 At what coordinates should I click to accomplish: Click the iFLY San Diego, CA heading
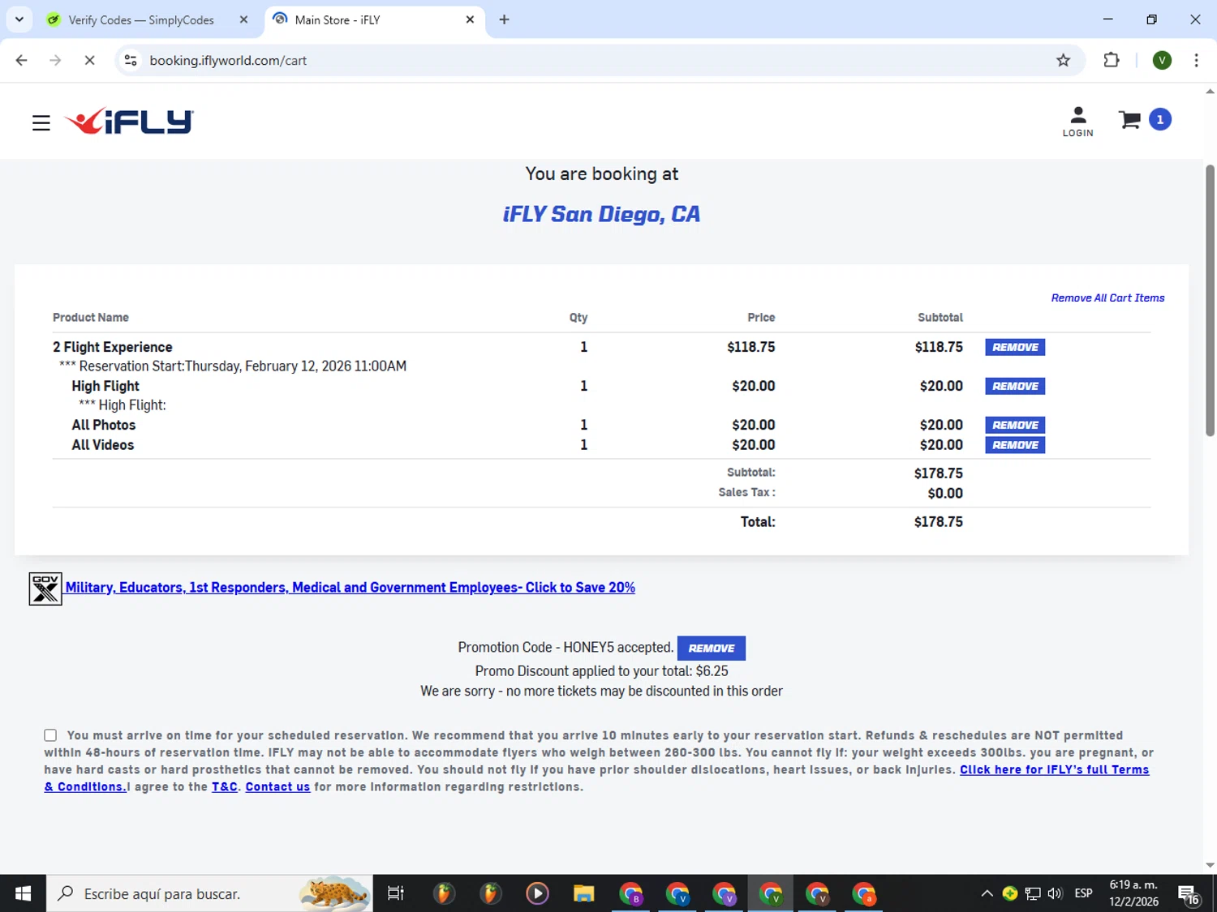(601, 214)
